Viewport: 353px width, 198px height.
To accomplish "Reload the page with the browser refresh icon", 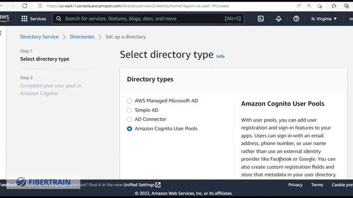I will coord(25,6).
